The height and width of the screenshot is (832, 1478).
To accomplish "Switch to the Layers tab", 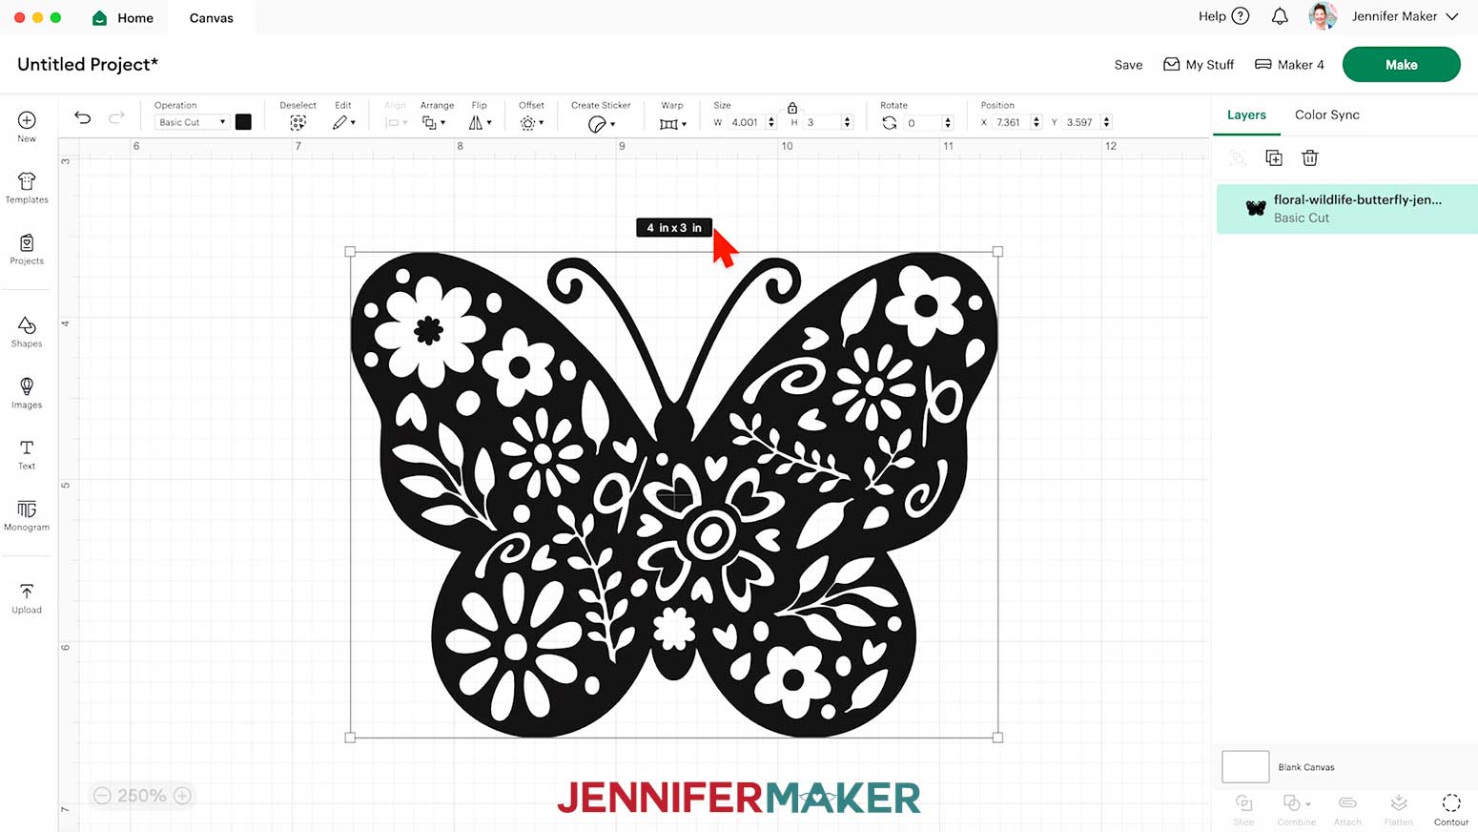I will (x=1246, y=114).
